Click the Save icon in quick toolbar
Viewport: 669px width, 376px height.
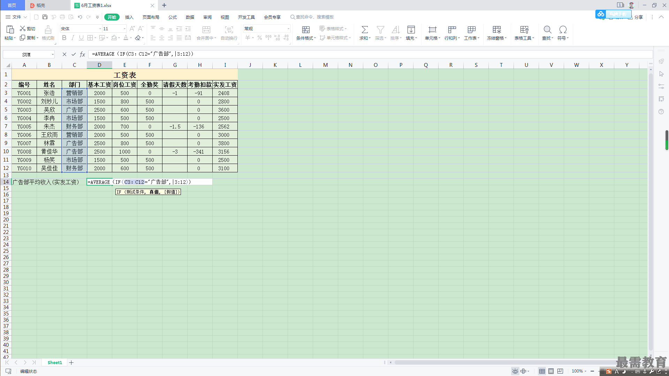[45, 17]
